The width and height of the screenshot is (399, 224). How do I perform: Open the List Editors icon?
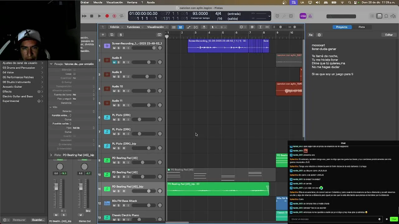pos(372,16)
